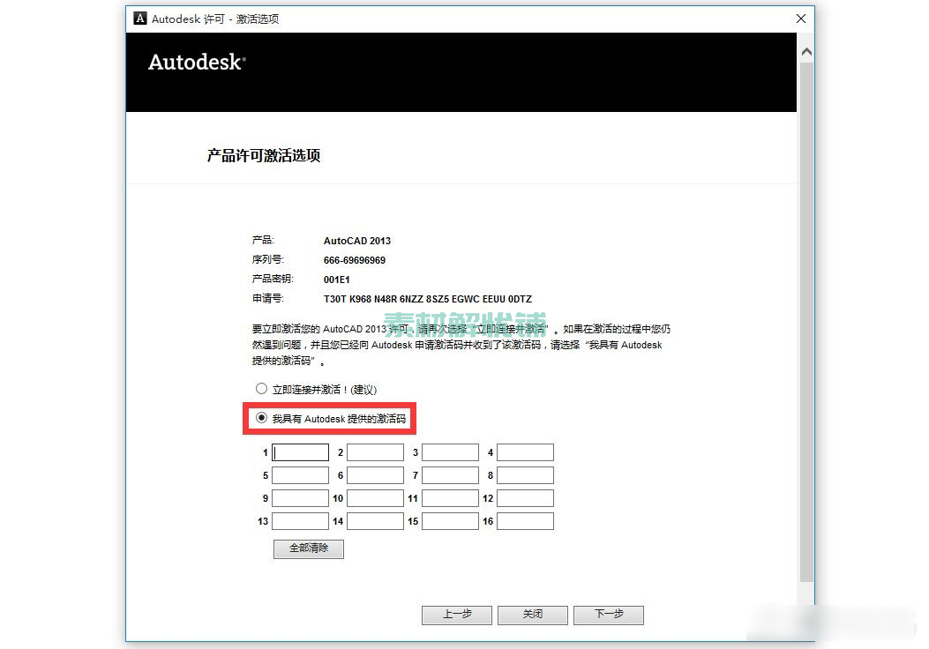Focus activation code field 9
The width and height of the screenshot is (929, 649).
coord(300,498)
